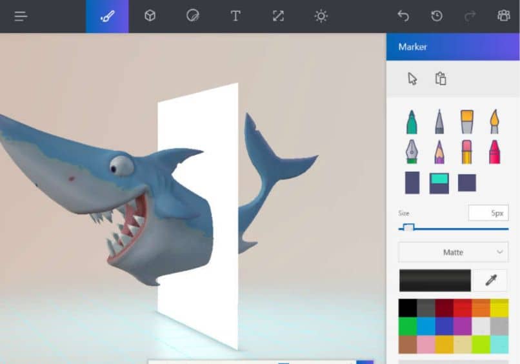Choose the Select arrow tool
The image size is (520, 364).
point(412,79)
